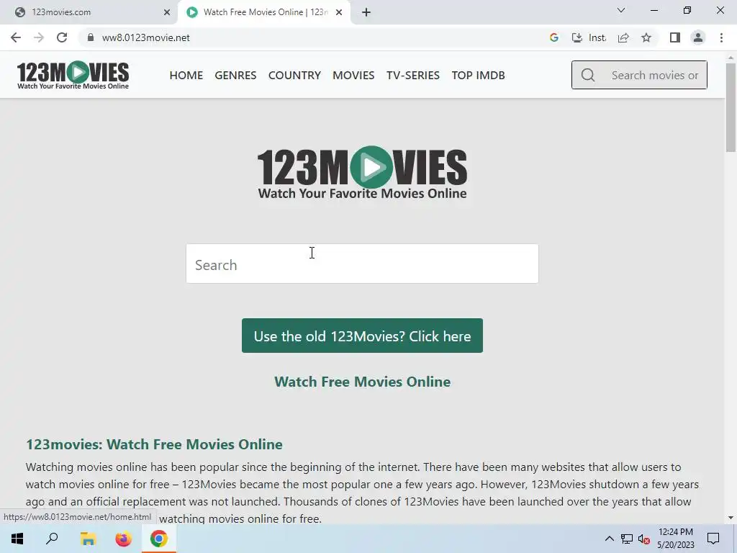The width and height of the screenshot is (737, 553).
Task: Reload the current page
Action: coord(62,37)
